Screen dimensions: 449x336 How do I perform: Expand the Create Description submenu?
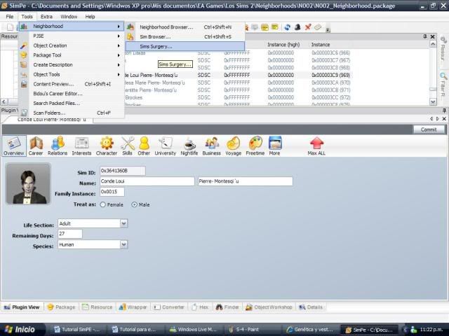coord(72,65)
